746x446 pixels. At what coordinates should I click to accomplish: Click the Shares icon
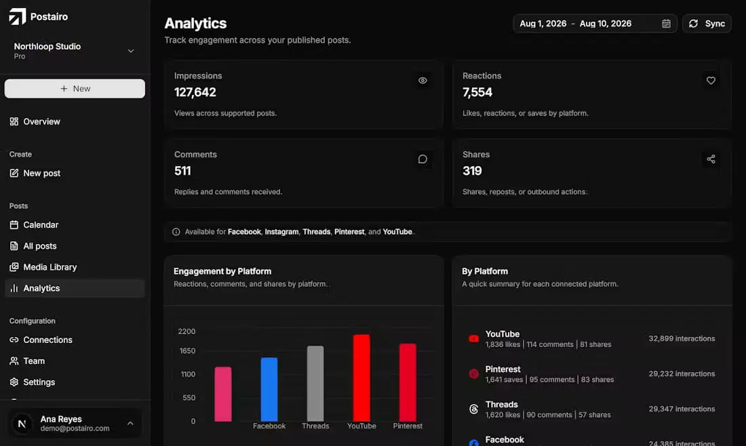pyautogui.click(x=711, y=159)
